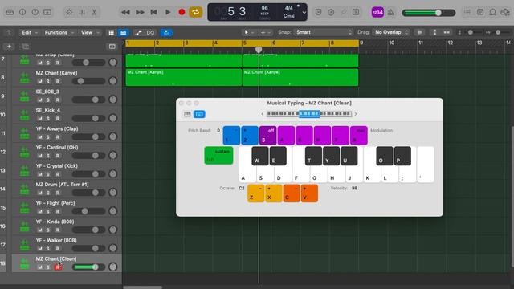Click Global Tracks button above track list
This screenshot has width=514, height=289.
pyautogui.click(x=112, y=47)
